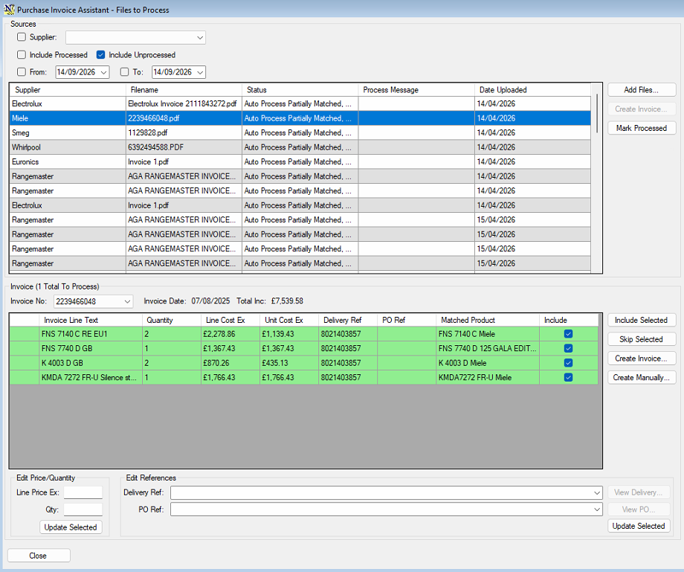
Task: Click the Create Manually button
Action: (x=641, y=377)
